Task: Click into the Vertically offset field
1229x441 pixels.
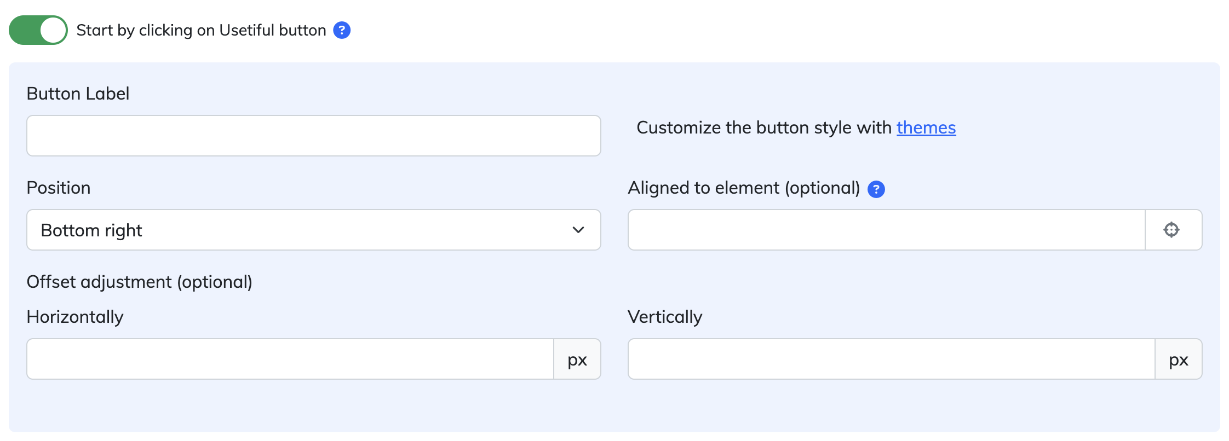Action: point(892,359)
